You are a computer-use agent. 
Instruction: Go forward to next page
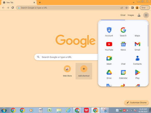[x=8, y=8]
